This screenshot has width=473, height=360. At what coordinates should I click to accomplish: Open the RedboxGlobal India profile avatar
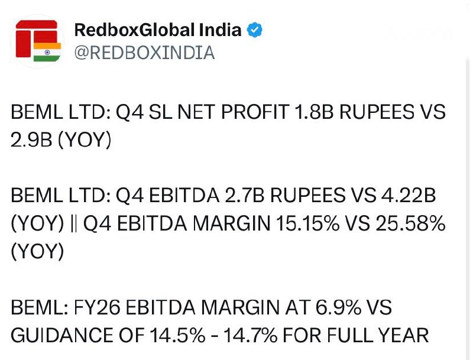(x=37, y=41)
